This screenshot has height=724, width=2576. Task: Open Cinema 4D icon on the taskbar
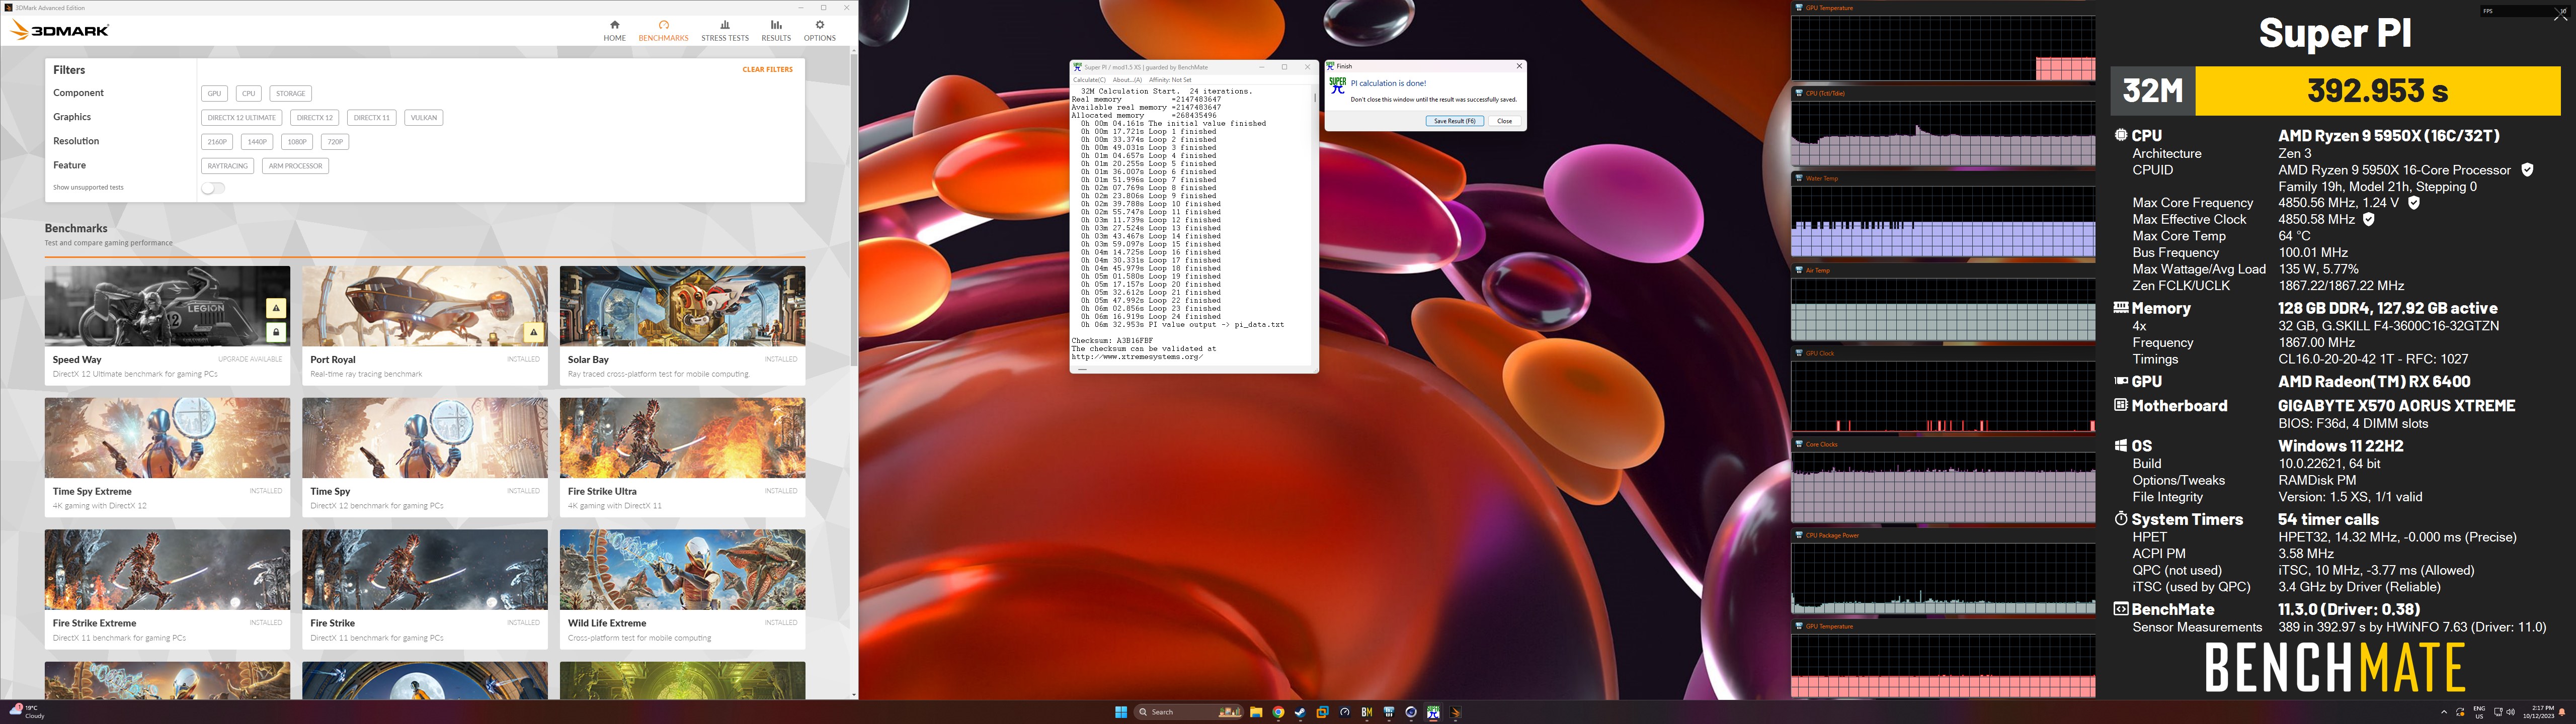(1411, 712)
